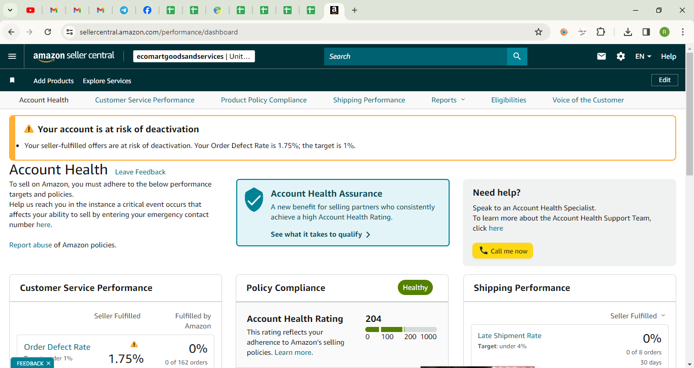Image resolution: width=694 pixels, height=368 pixels.
Task: Click the 0 of 162 orders text
Action: point(186,362)
